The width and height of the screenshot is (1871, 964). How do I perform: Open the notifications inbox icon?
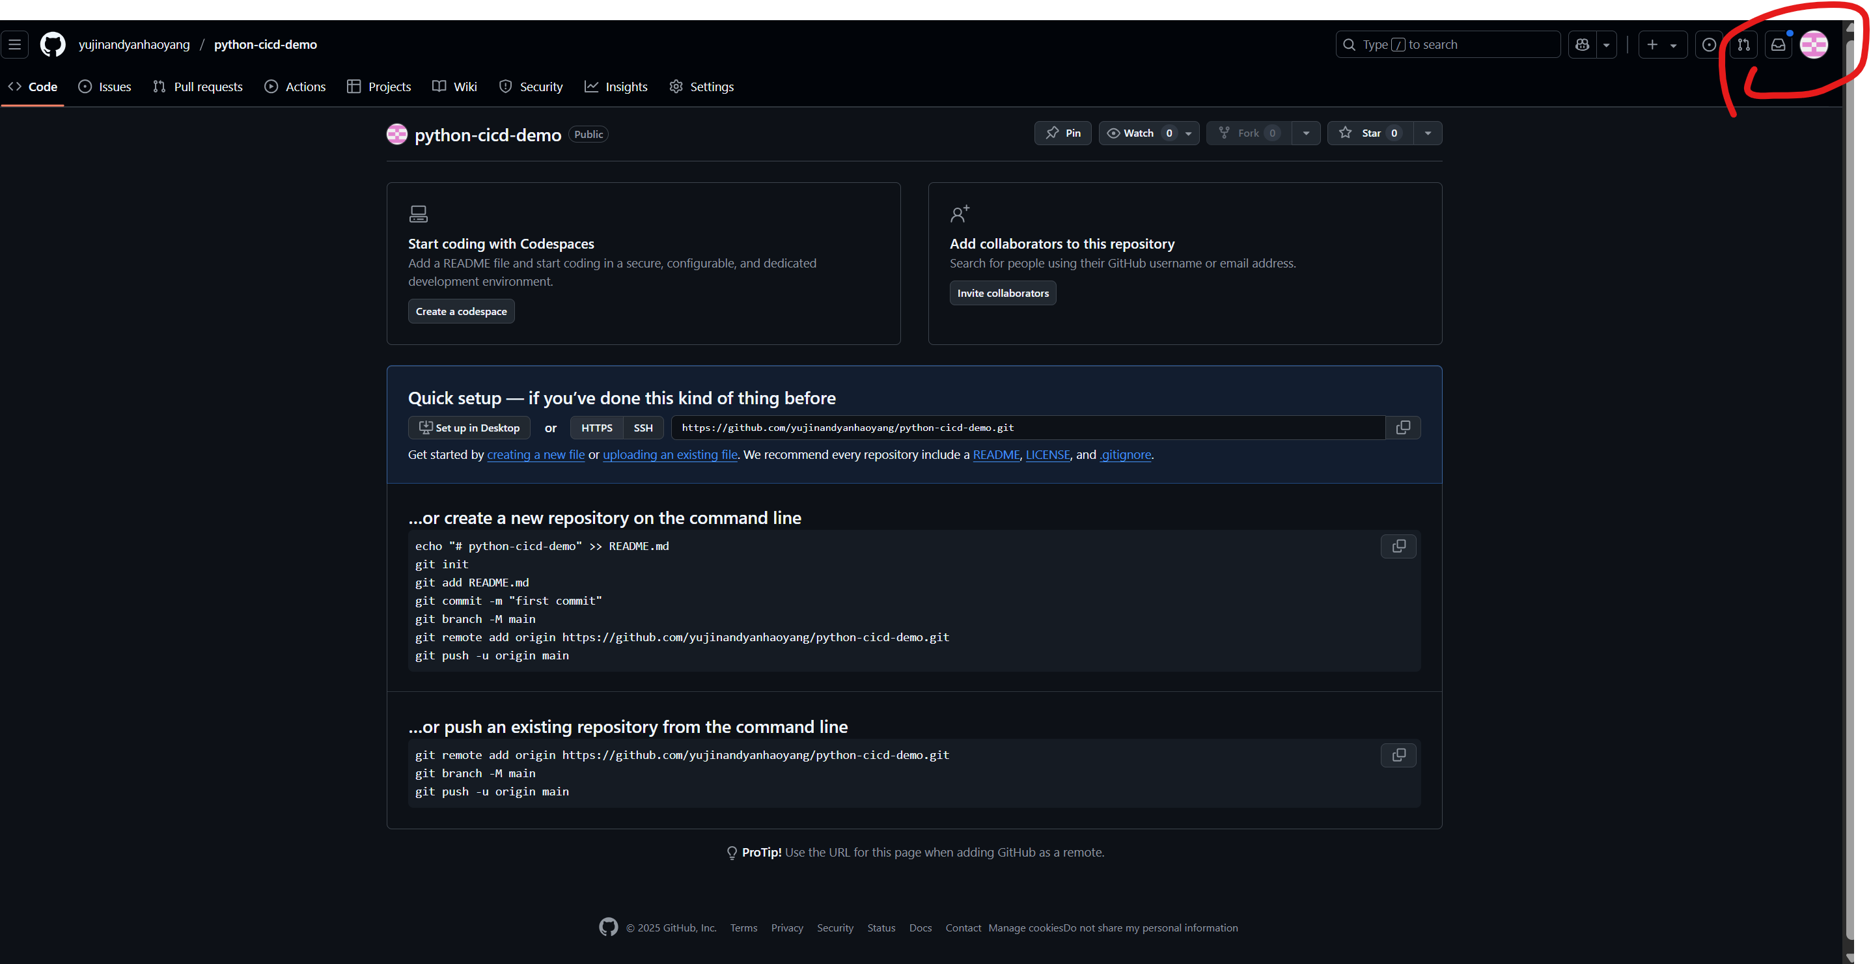pos(1778,44)
